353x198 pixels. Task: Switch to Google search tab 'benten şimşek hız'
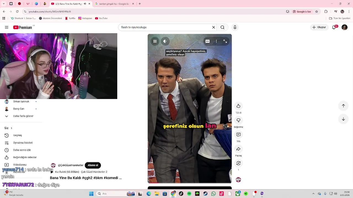[114, 4]
